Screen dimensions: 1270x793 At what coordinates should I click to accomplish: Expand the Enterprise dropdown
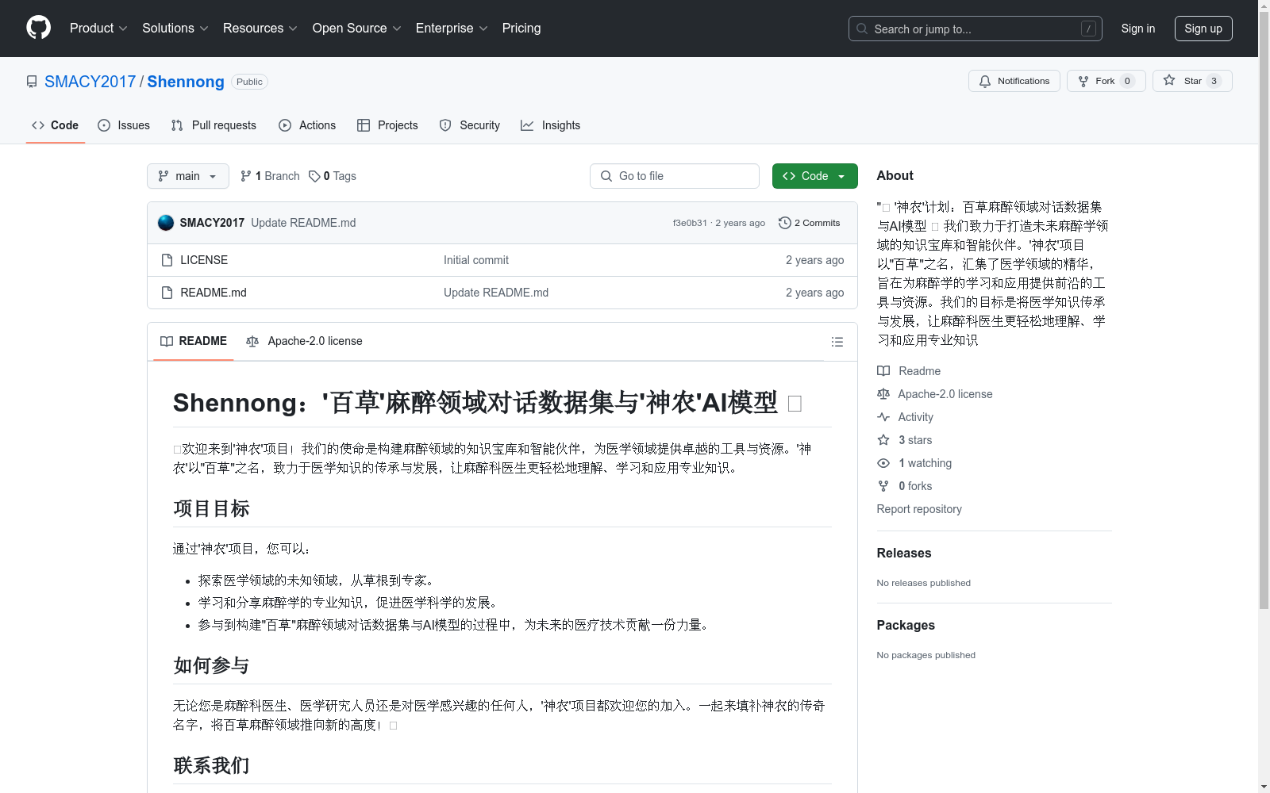(452, 28)
